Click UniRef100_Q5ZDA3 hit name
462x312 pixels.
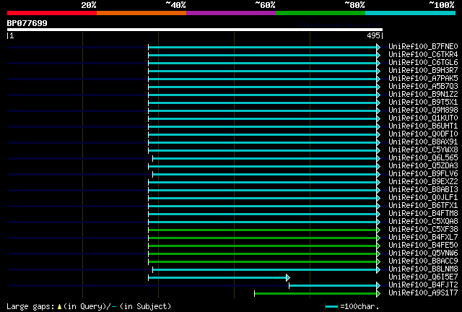[x=423, y=166]
